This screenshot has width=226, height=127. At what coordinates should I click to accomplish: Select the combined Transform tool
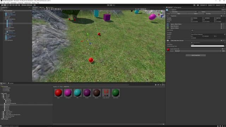coord(16,5)
